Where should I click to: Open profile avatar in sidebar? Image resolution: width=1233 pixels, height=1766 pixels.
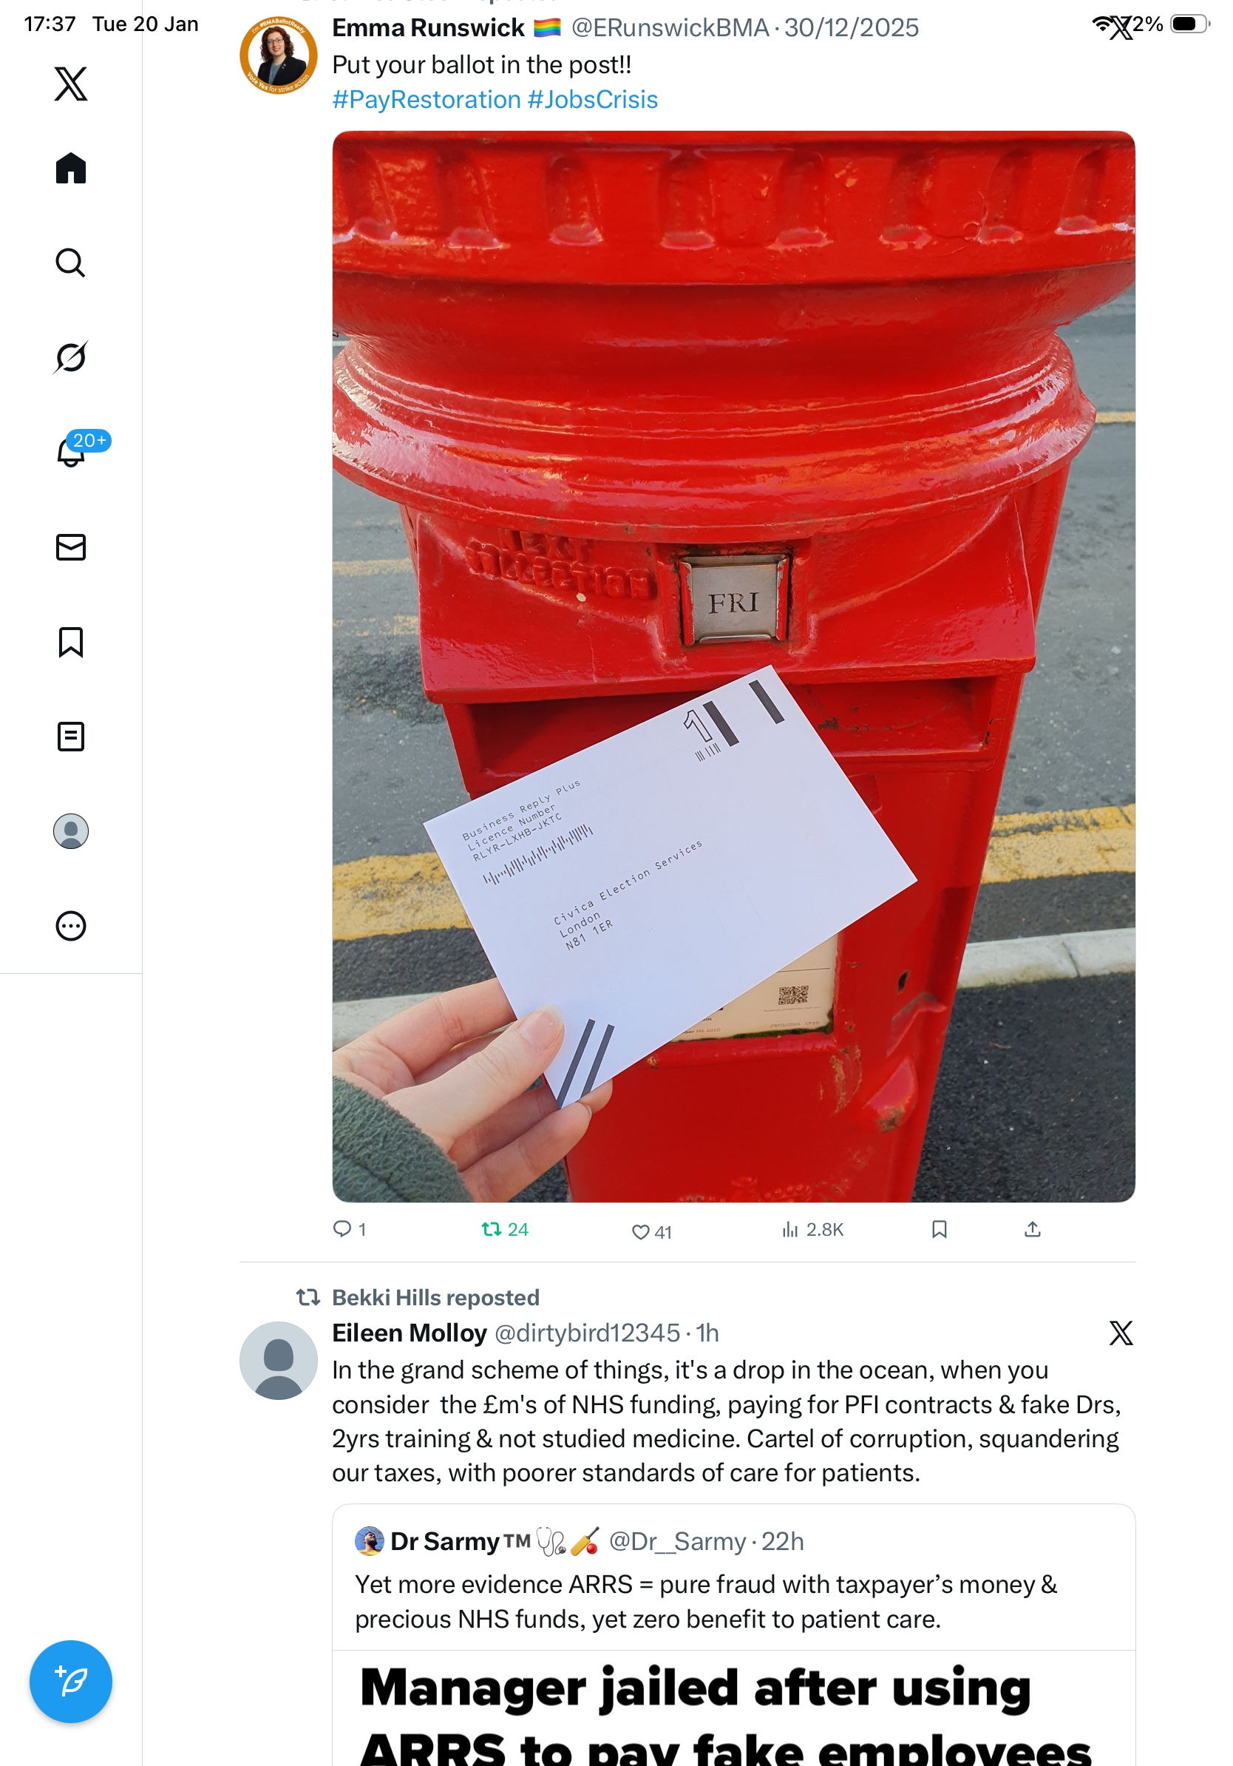tap(71, 830)
